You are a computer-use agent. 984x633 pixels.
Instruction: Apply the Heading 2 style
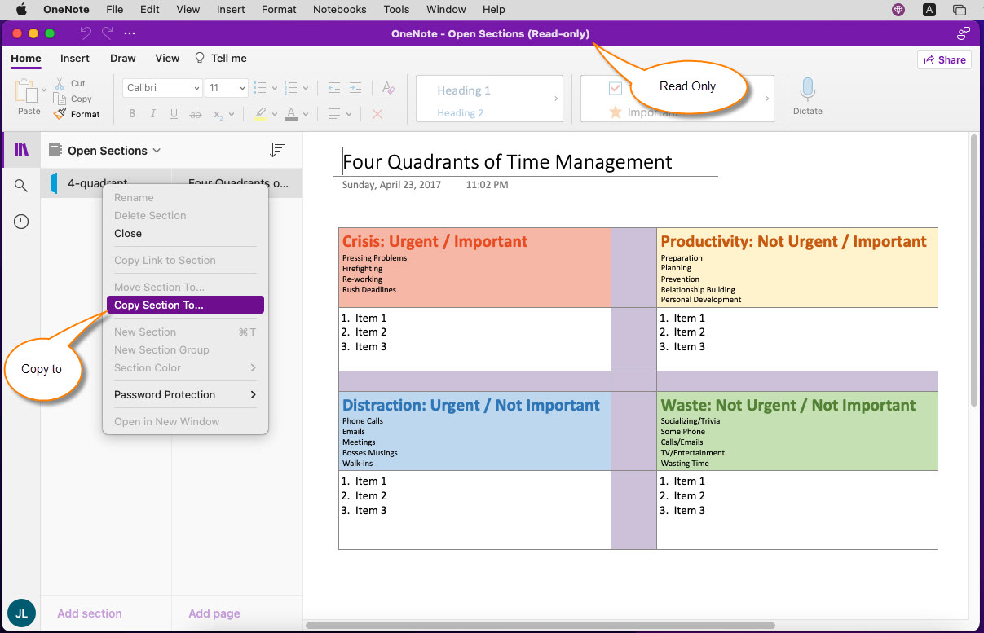pos(460,113)
